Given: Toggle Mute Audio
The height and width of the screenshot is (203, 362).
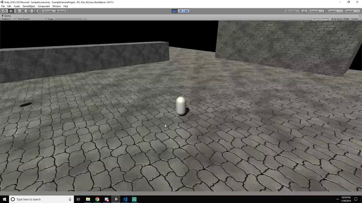Looking at the screenshot, I should [337, 19].
